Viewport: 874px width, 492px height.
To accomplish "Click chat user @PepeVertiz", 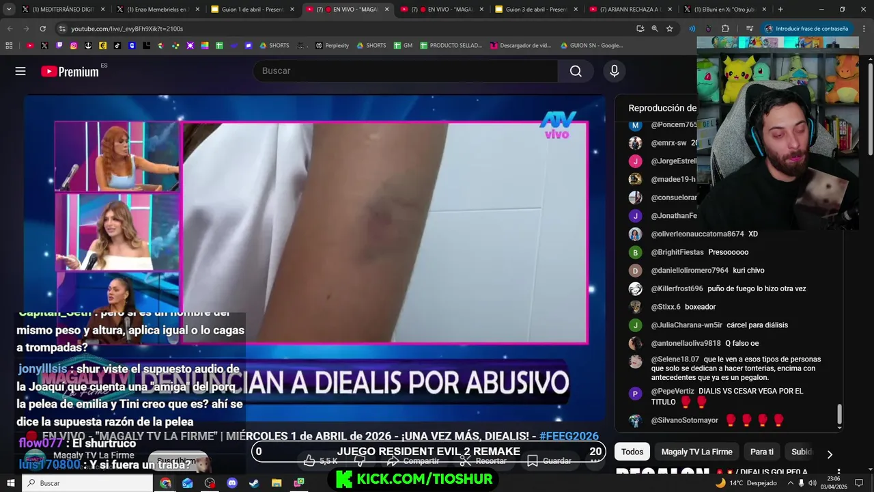I will [x=672, y=391].
